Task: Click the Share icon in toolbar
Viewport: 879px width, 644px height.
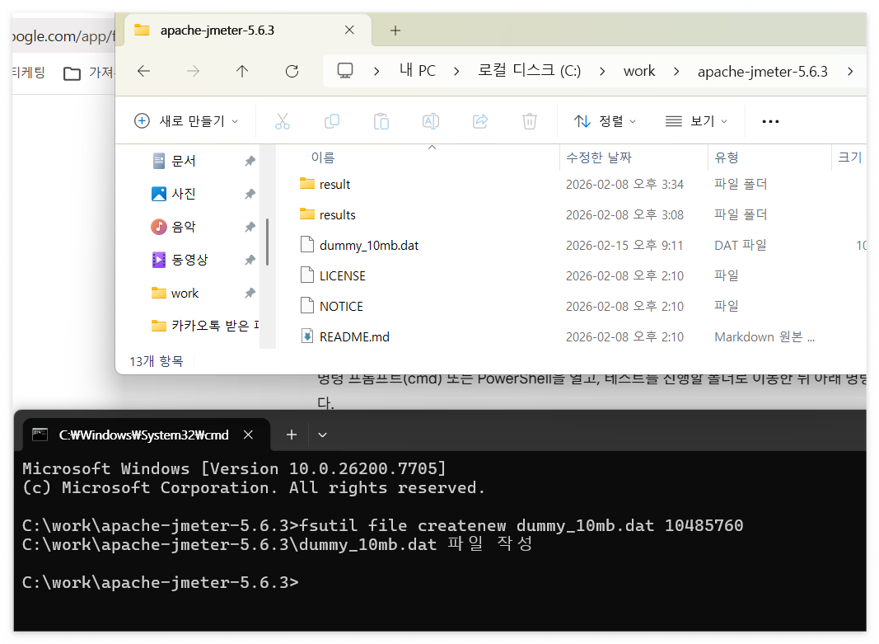Action: (x=480, y=121)
